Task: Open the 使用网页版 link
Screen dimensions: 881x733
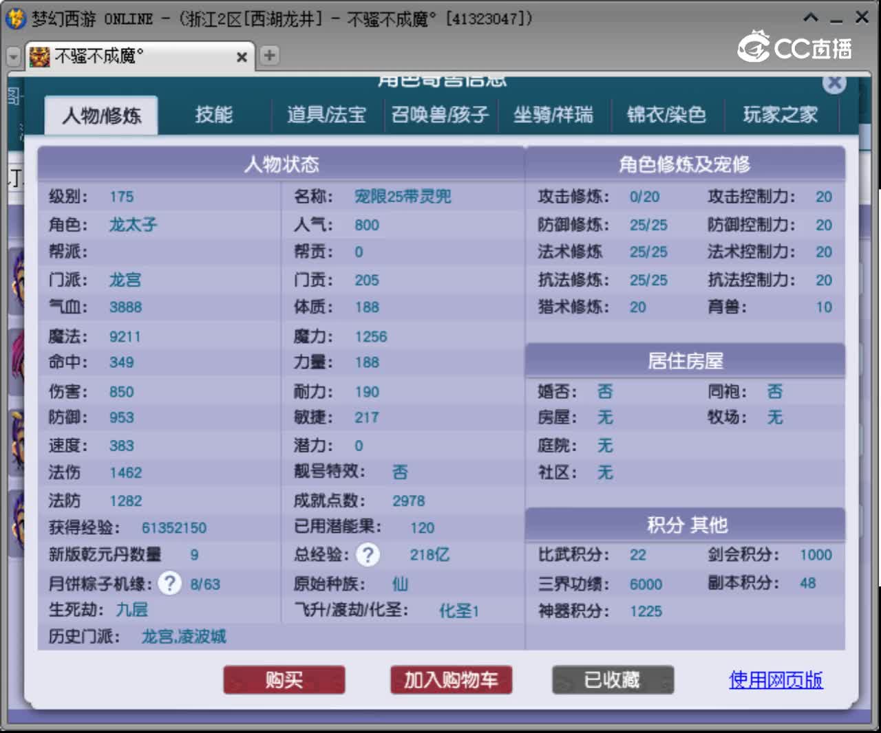Action: pos(776,680)
